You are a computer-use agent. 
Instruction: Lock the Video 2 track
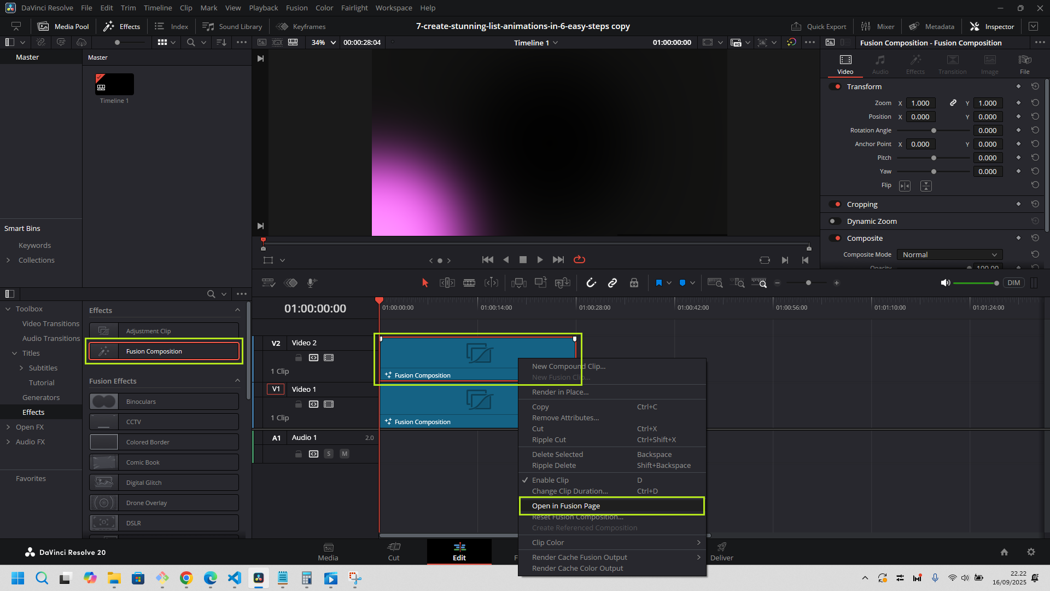pos(299,358)
